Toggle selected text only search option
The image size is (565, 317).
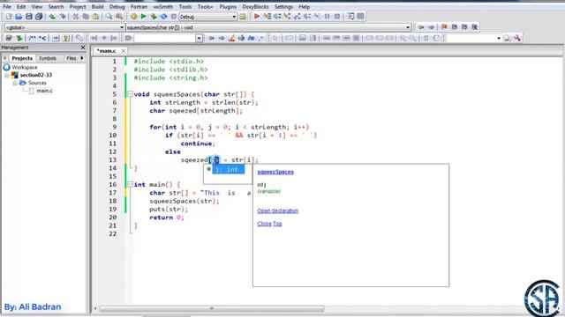pyautogui.click(x=241, y=38)
